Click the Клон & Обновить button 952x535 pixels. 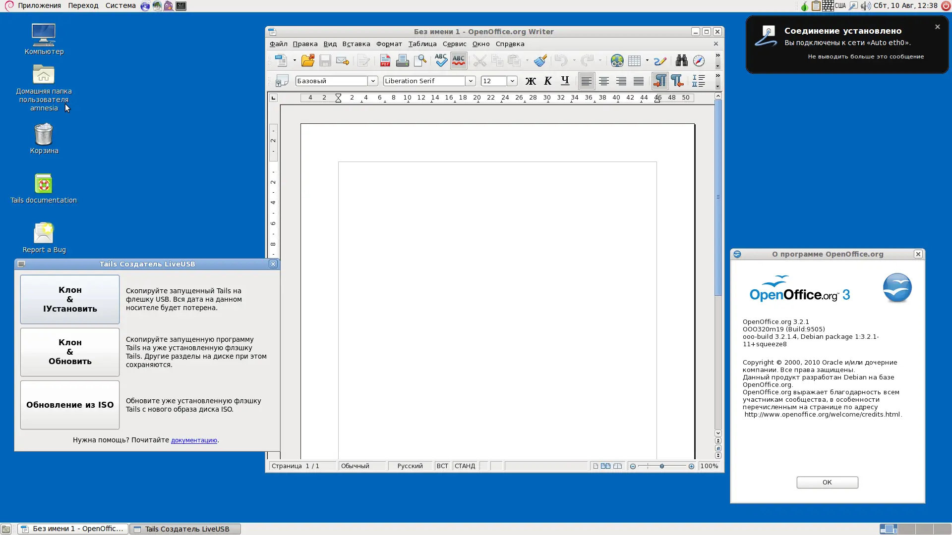click(x=70, y=352)
